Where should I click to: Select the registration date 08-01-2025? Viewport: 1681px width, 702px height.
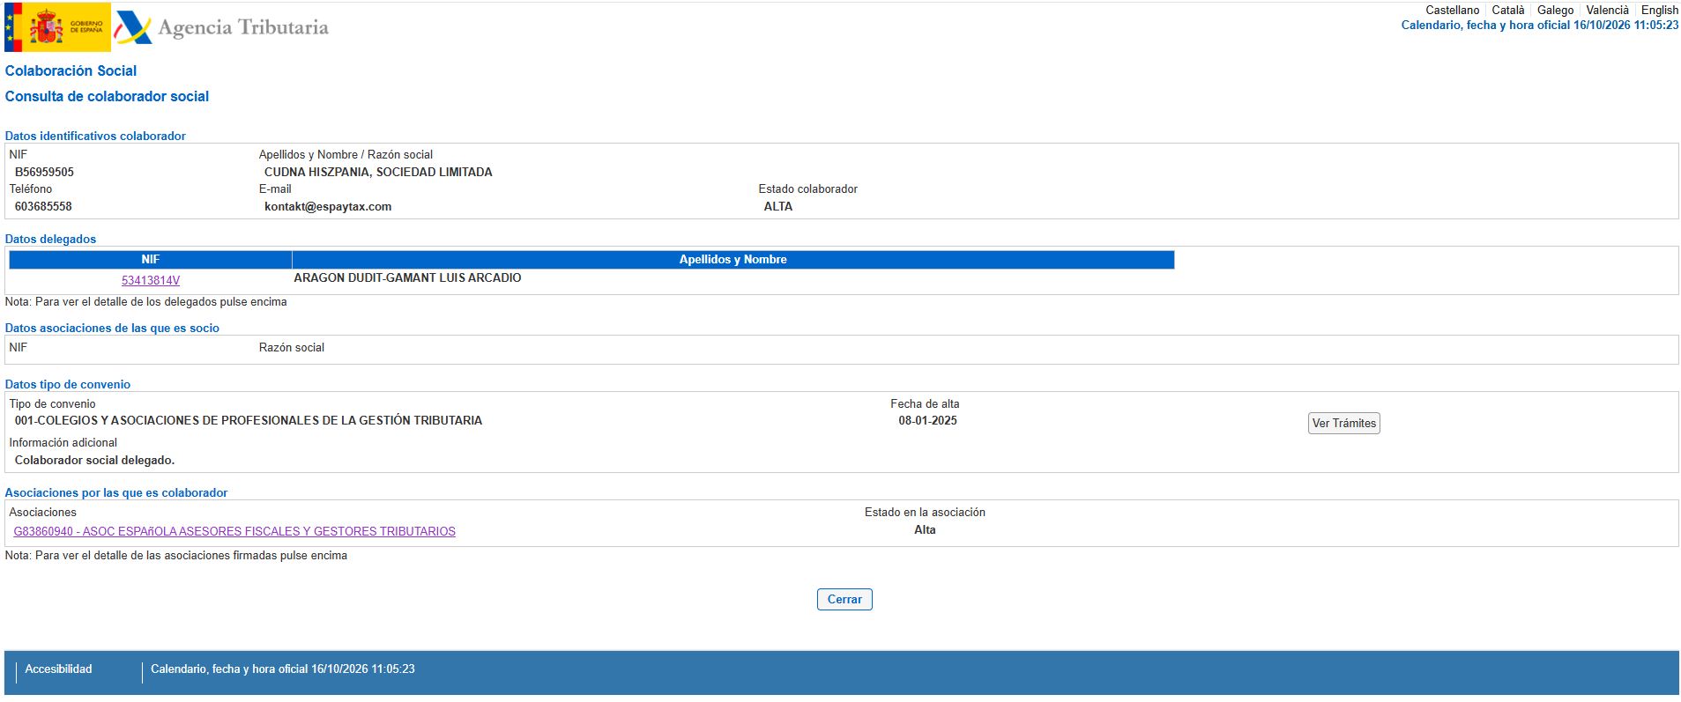[x=928, y=421]
